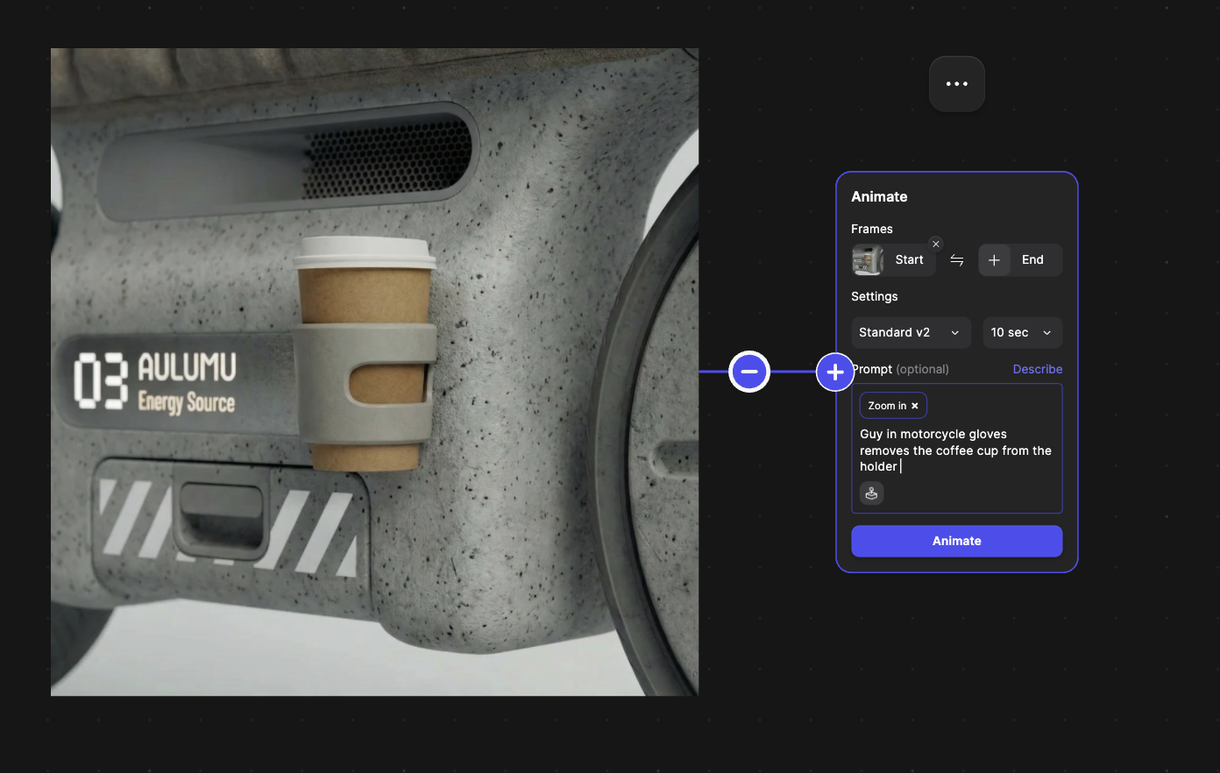The height and width of the screenshot is (773, 1220).
Task: Open the camera motion icon in the prompt box
Action: point(871,493)
